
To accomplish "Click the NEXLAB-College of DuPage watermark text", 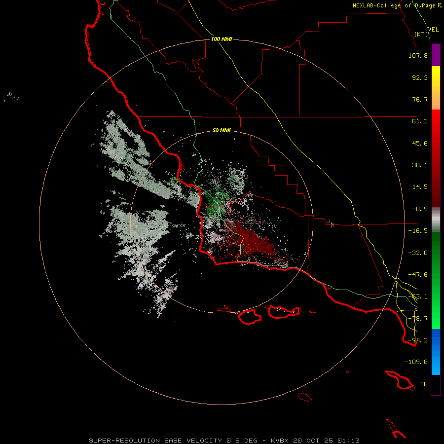I will (x=394, y=5).
